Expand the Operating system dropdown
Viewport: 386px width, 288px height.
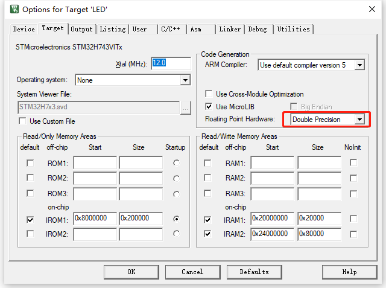185,80
